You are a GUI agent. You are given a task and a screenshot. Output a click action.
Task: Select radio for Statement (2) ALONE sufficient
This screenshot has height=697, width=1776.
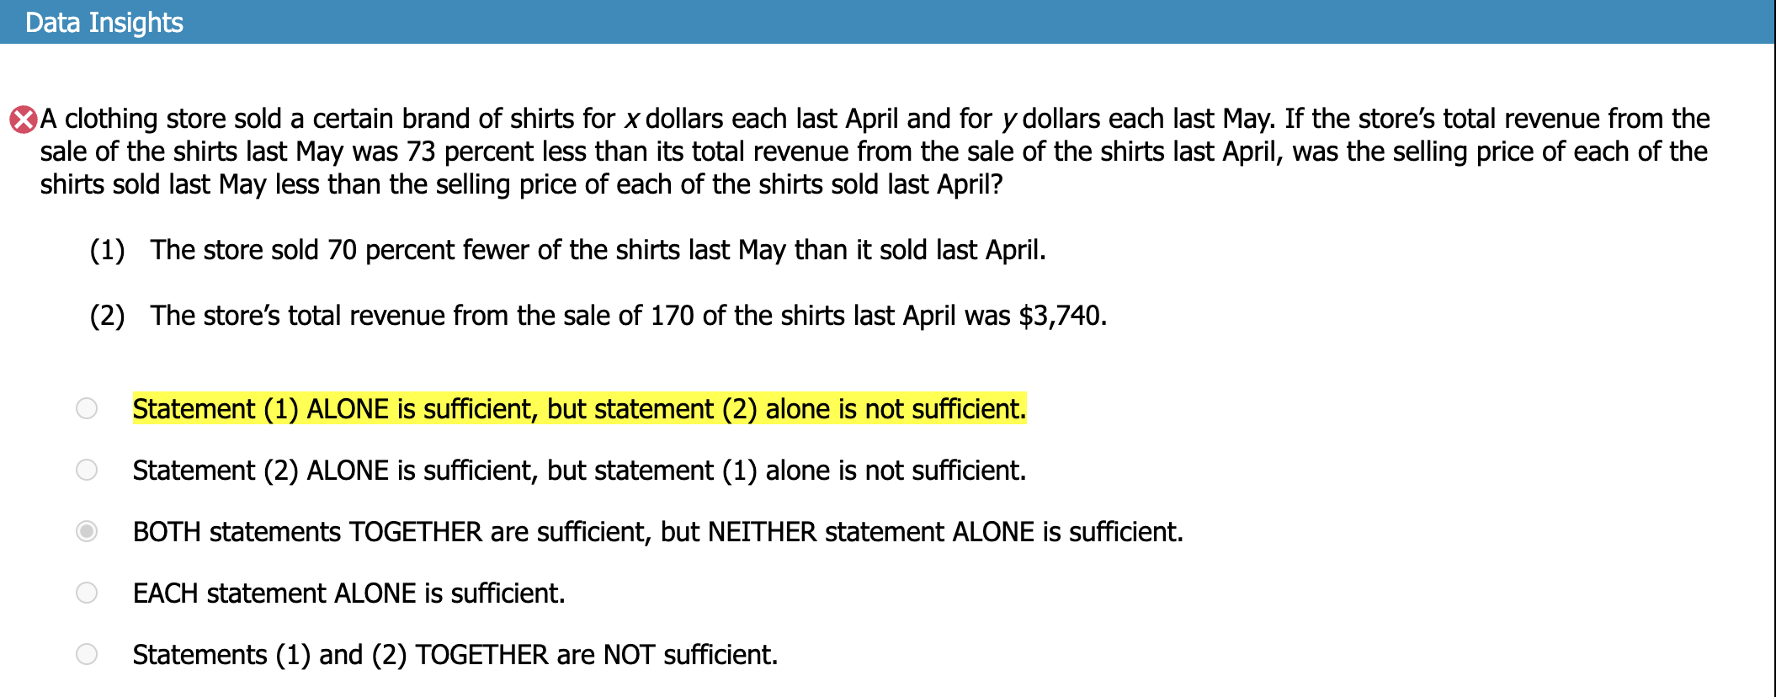(87, 470)
